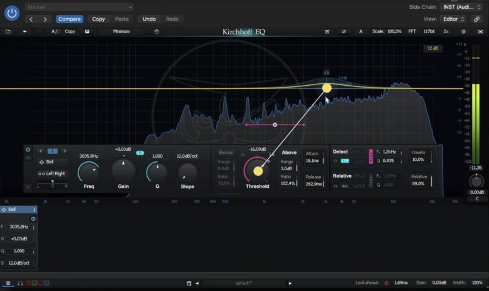
Task: Click the folder icon in plugin toolbar
Action: [x=8, y=31]
